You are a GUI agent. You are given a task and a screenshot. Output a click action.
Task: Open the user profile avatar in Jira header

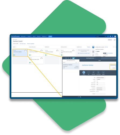115,36
